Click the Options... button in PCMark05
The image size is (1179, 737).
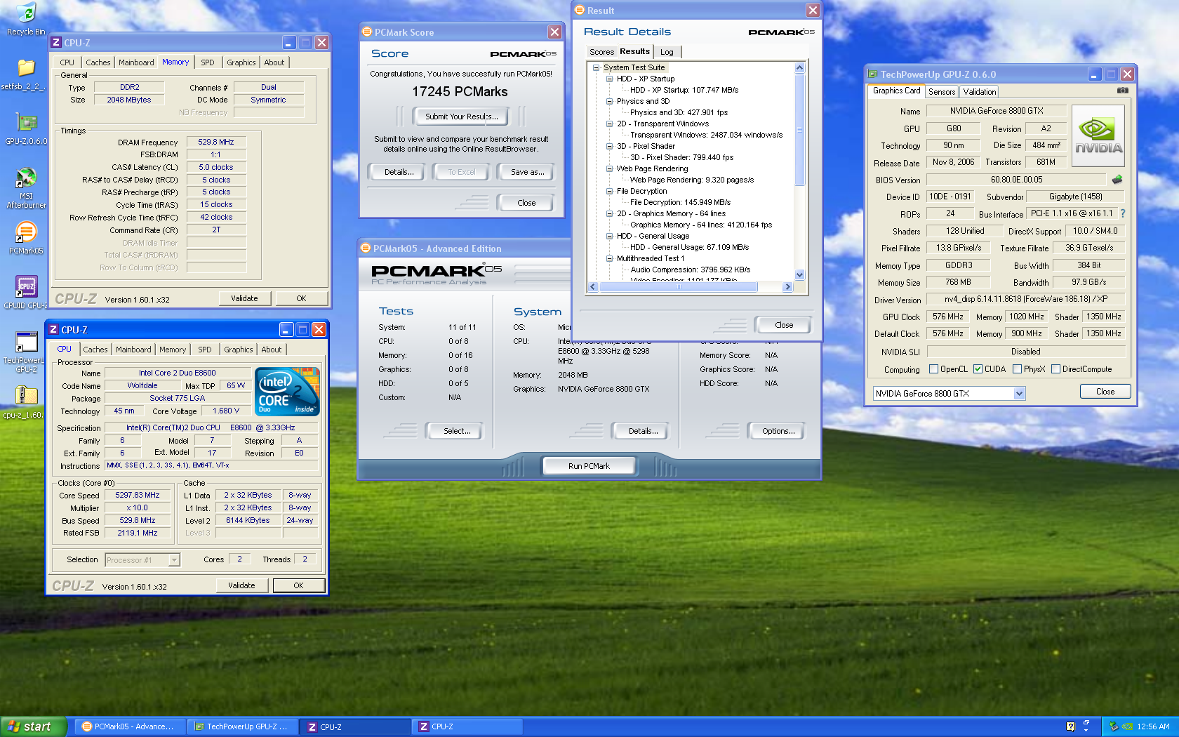778,431
